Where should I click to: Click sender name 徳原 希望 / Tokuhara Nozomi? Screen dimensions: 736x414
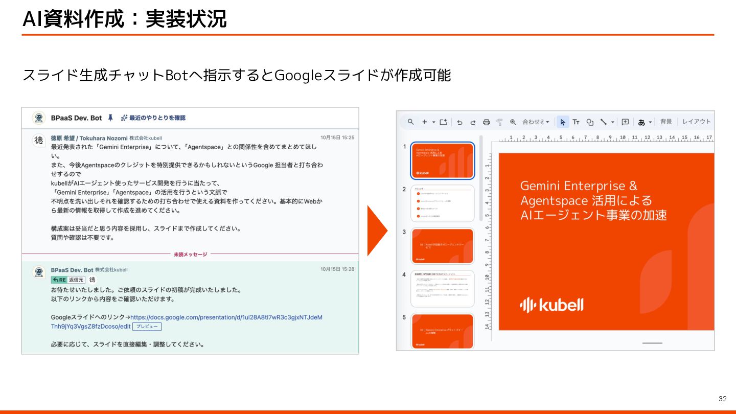click(89, 137)
